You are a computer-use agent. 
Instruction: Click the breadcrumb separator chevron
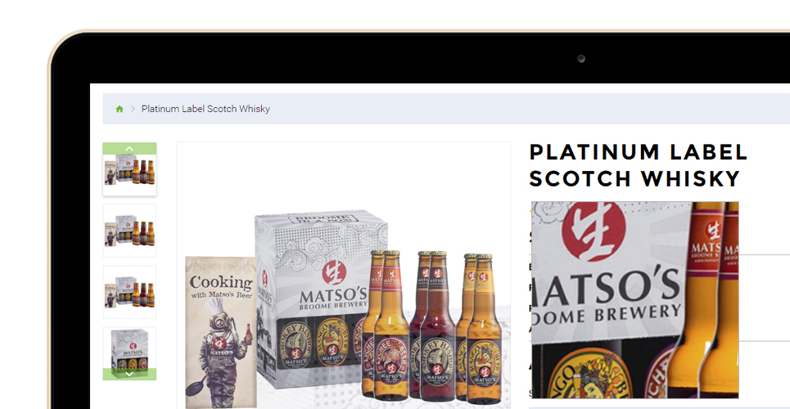pyautogui.click(x=133, y=109)
